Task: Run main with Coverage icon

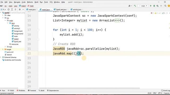Action: [158, 6]
